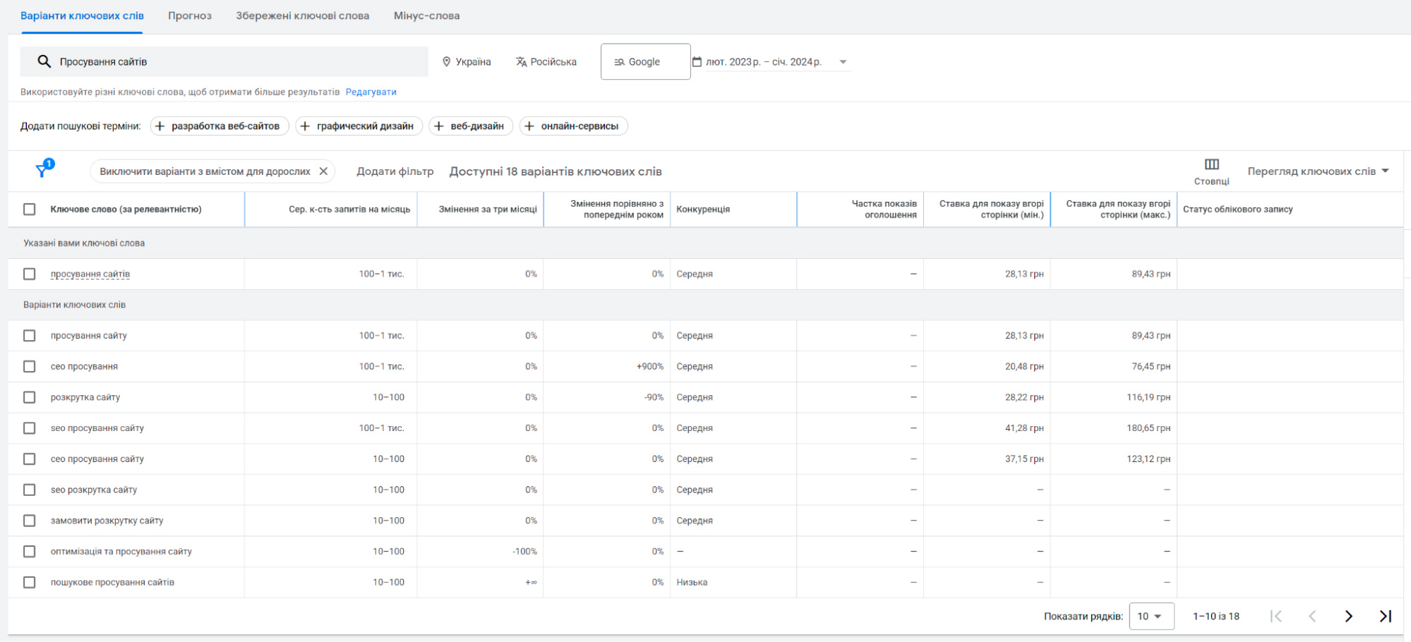Image resolution: width=1411 pixels, height=642 pixels.
Task: Click the Україна location text
Action: (x=473, y=61)
